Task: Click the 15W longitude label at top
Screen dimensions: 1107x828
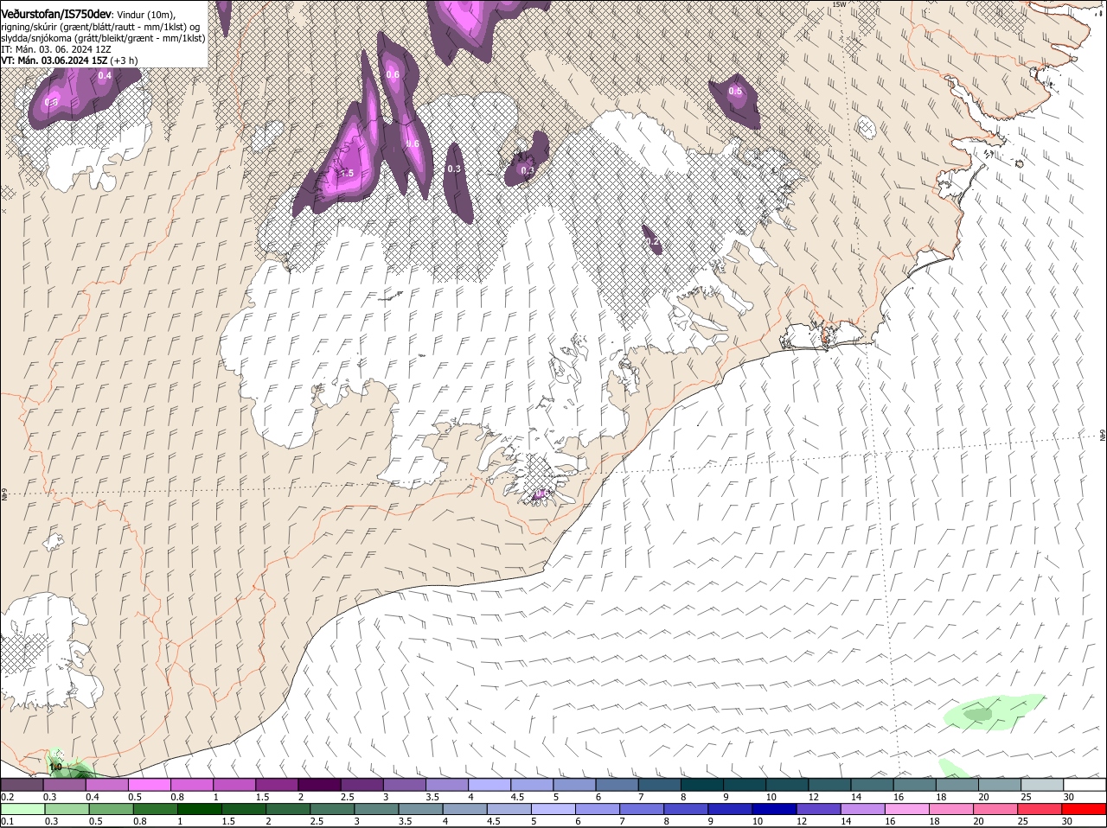Action: coord(838,4)
